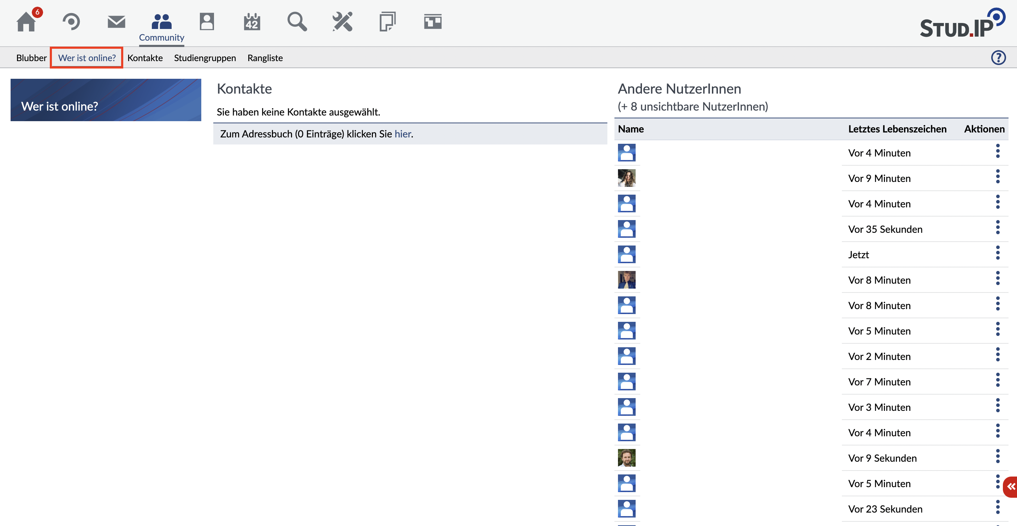
Task: Open the Profile person icon
Action: [x=207, y=21]
